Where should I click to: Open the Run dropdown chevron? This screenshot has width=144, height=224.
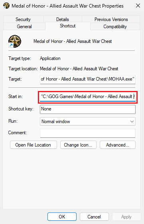(x=132, y=122)
